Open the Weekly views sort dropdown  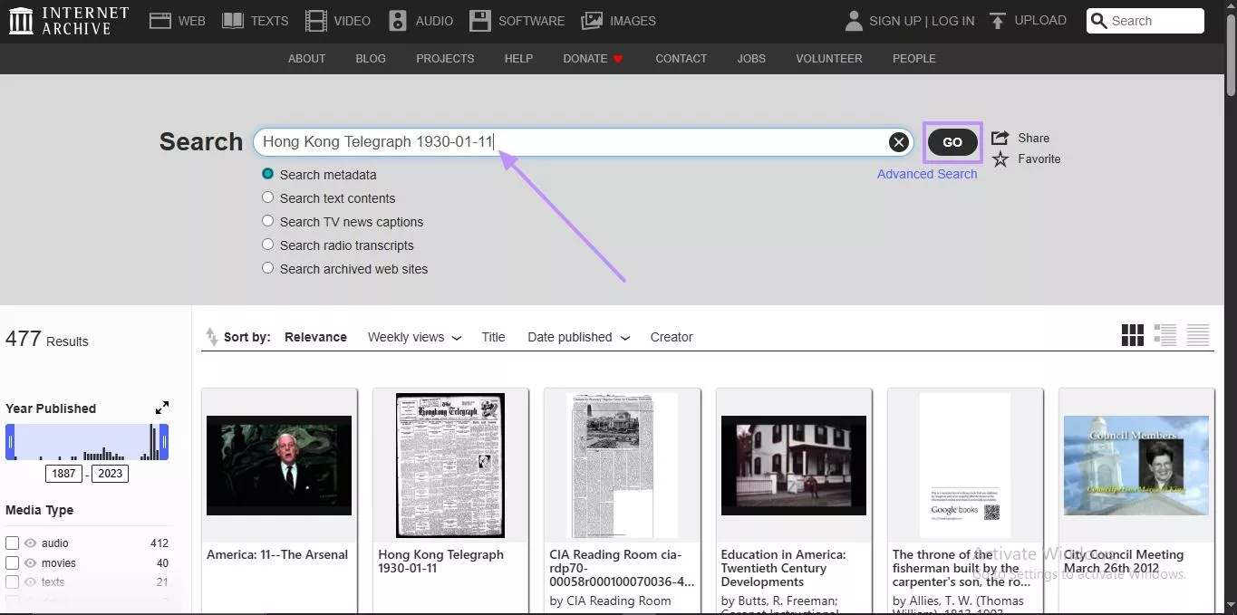pyautogui.click(x=413, y=336)
